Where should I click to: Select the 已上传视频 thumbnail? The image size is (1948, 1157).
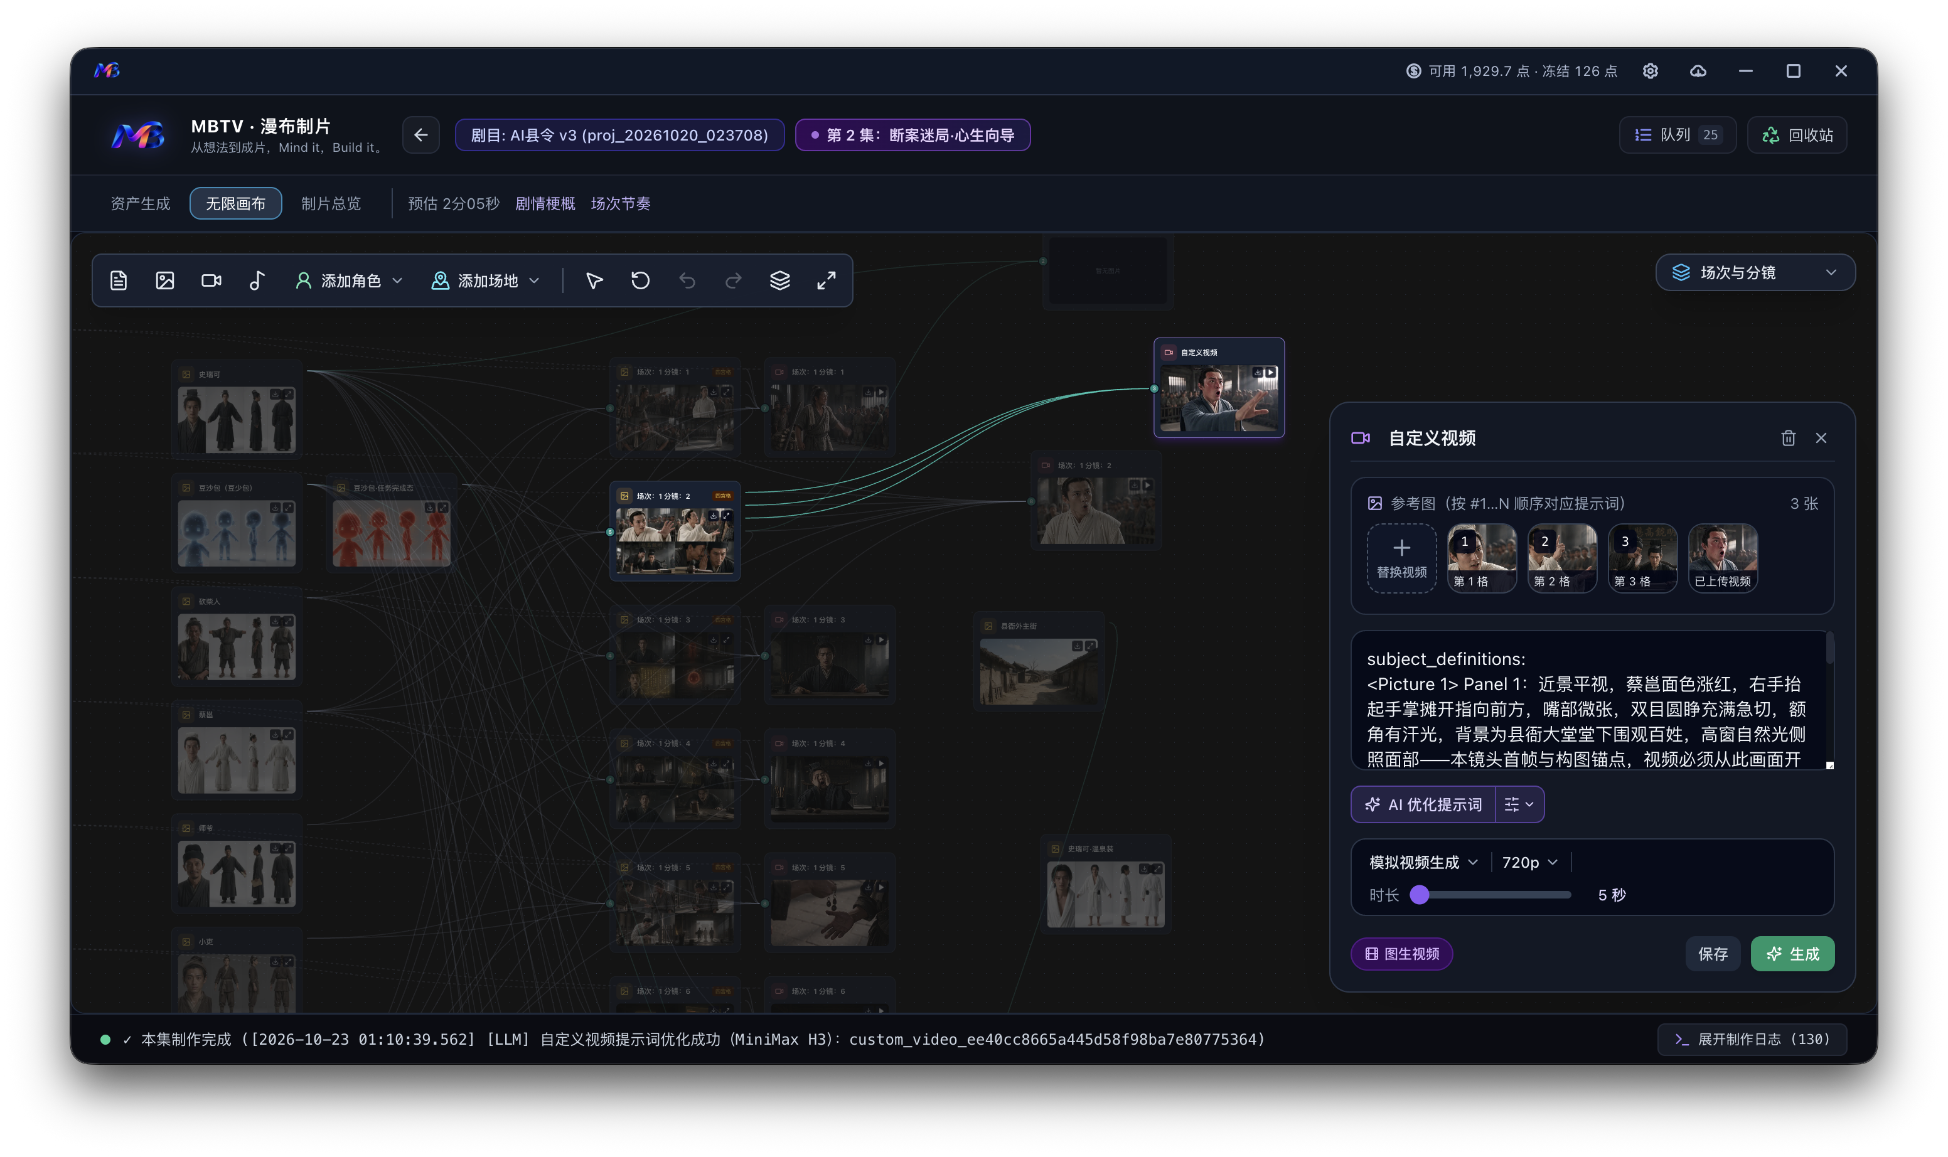click(x=1723, y=558)
